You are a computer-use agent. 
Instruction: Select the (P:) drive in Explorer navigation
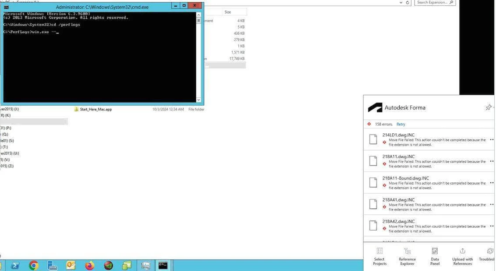coord(6,128)
